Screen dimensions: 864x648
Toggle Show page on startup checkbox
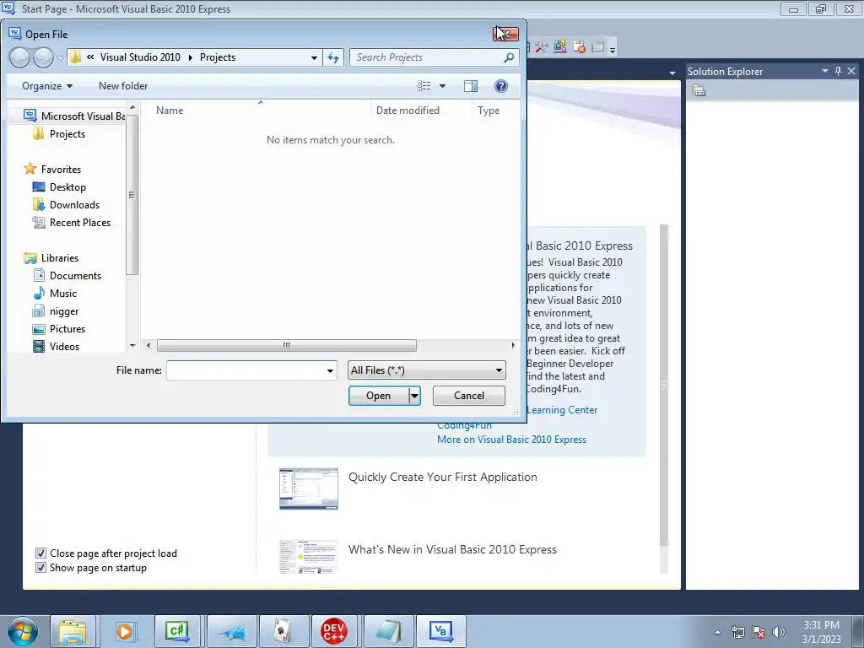click(x=40, y=568)
